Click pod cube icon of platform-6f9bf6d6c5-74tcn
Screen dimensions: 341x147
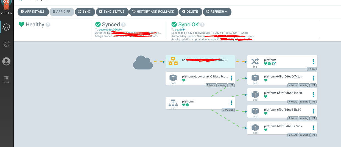[255, 78]
